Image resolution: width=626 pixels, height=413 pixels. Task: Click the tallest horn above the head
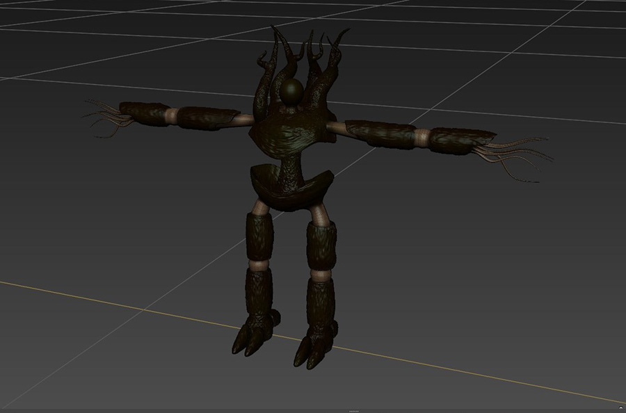(x=282, y=52)
